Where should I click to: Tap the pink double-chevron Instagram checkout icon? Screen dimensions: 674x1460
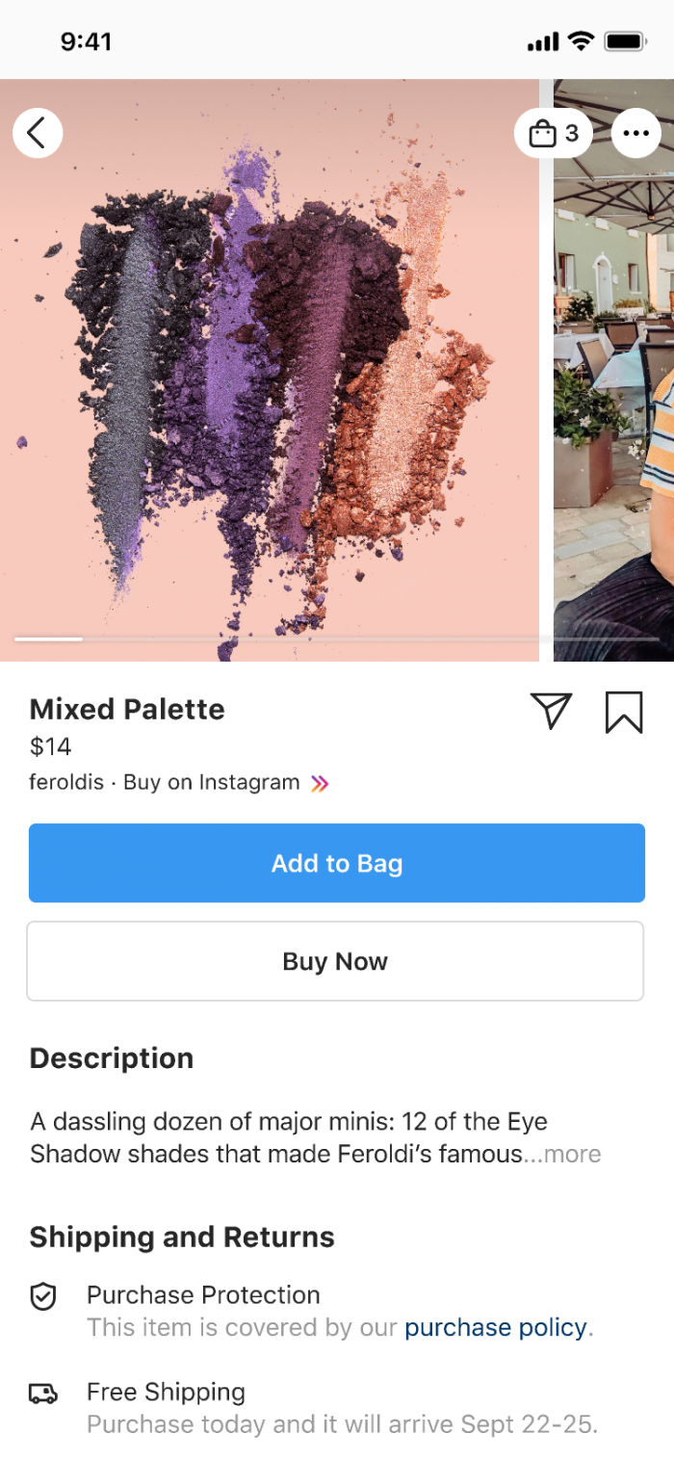(x=320, y=783)
